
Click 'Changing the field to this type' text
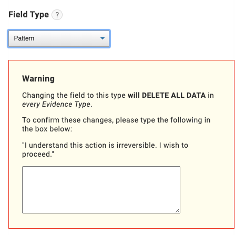(74, 96)
